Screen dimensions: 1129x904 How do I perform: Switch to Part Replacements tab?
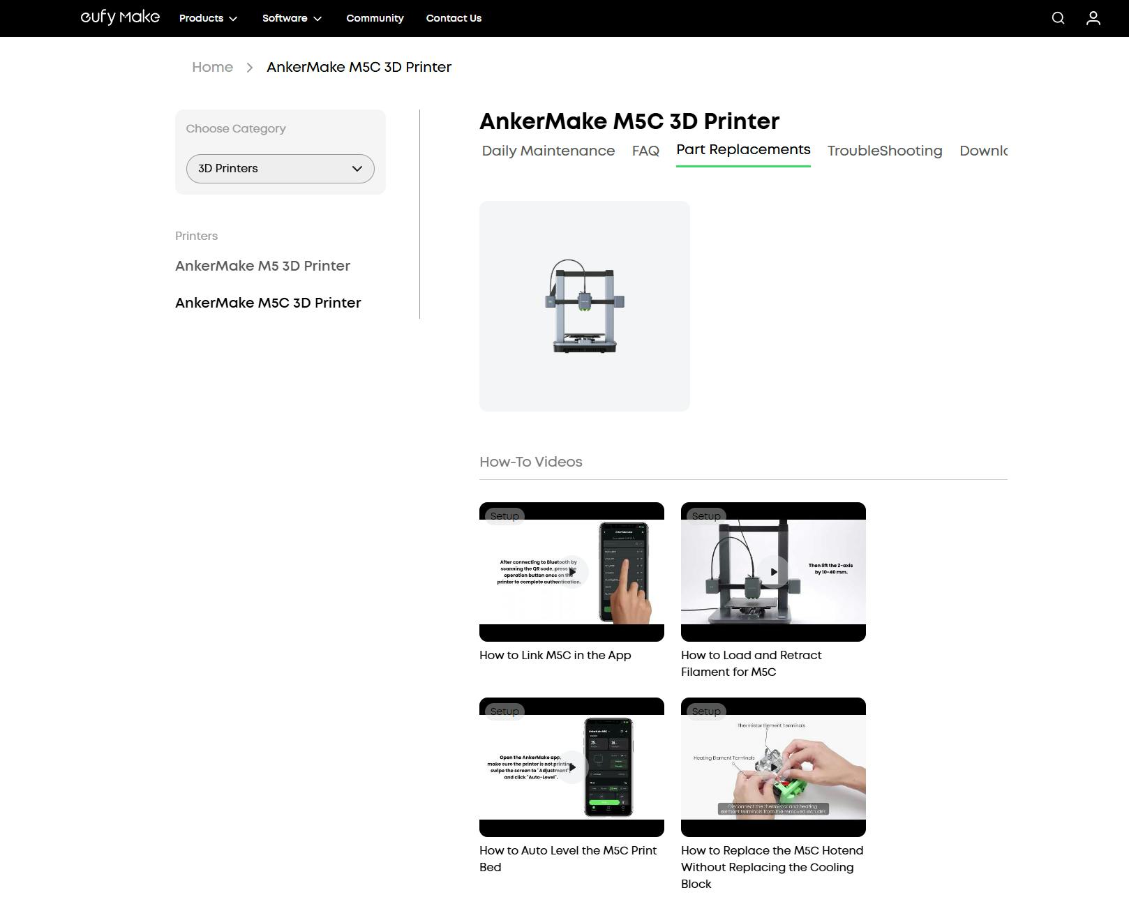click(x=743, y=150)
